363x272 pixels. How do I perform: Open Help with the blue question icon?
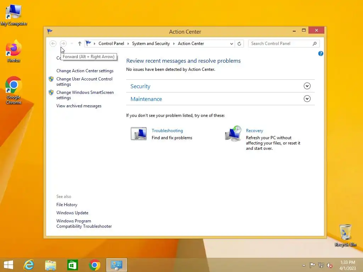[320, 54]
